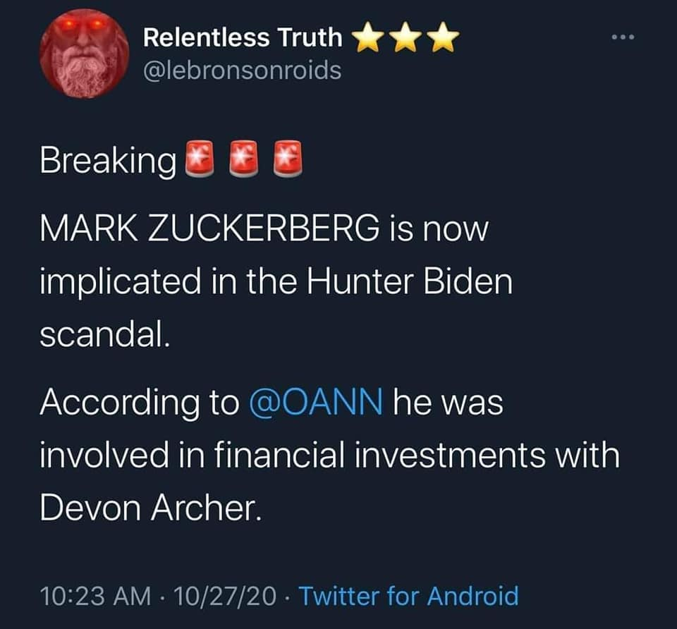Click the 10:23 AM timestamp

click(x=95, y=596)
